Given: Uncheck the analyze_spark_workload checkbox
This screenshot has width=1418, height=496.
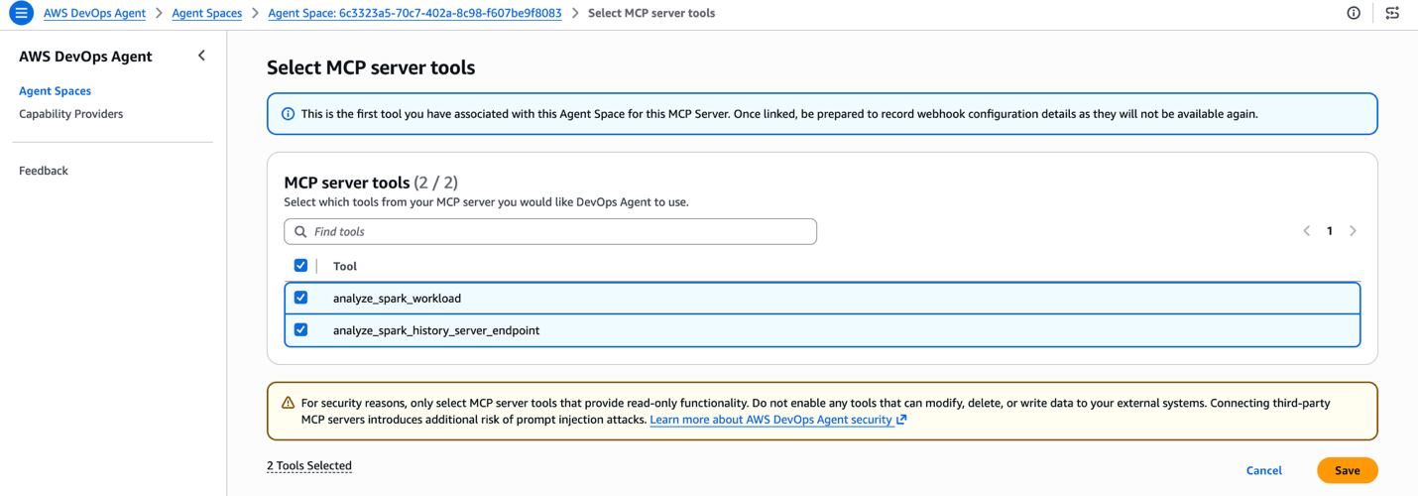Looking at the screenshot, I should [300, 298].
